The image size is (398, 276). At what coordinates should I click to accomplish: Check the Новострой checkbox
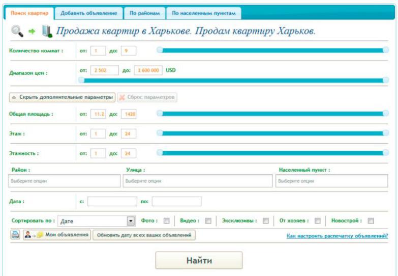tap(371, 221)
